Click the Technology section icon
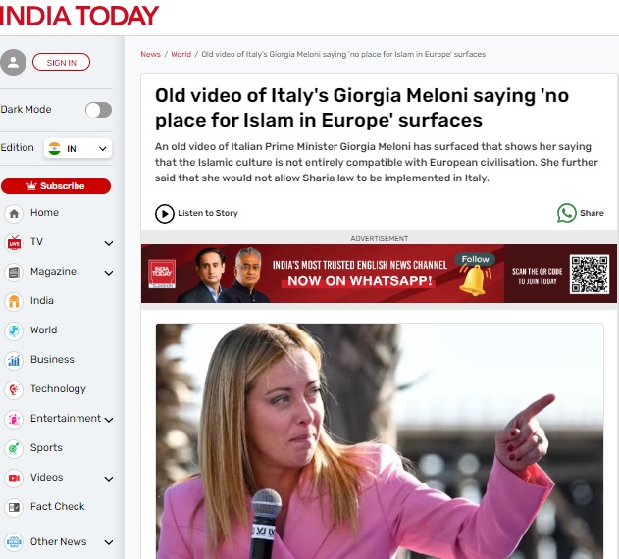Screen dimensions: 619x559 (x=14, y=389)
